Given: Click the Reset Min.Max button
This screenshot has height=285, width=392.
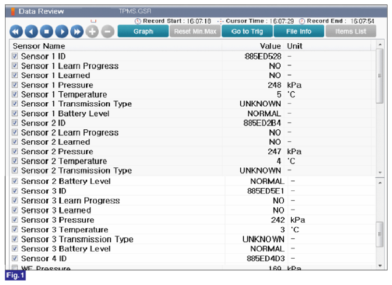Looking at the screenshot, I should coord(195,31).
